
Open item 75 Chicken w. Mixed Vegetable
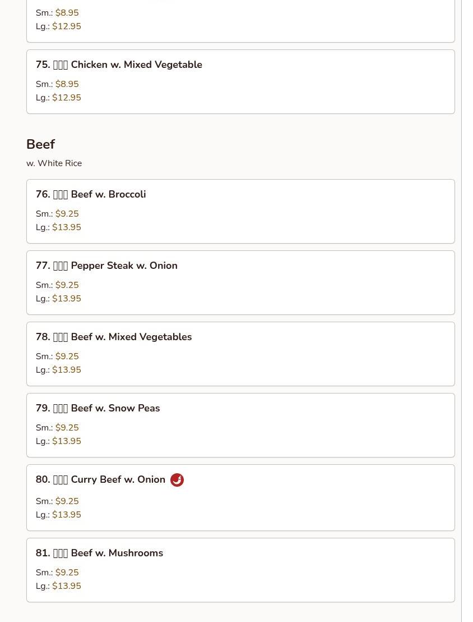pyautogui.click(x=240, y=82)
